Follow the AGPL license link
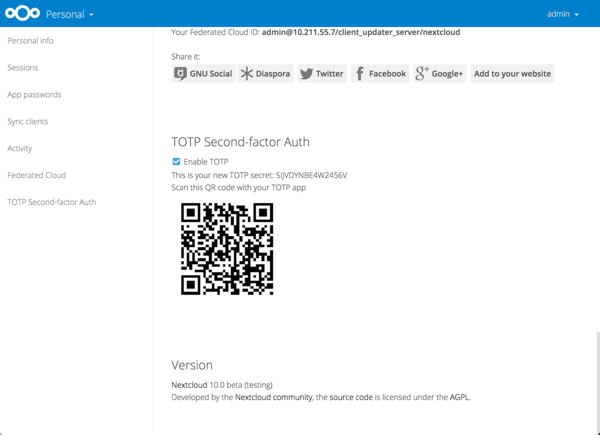 coord(460,397)
